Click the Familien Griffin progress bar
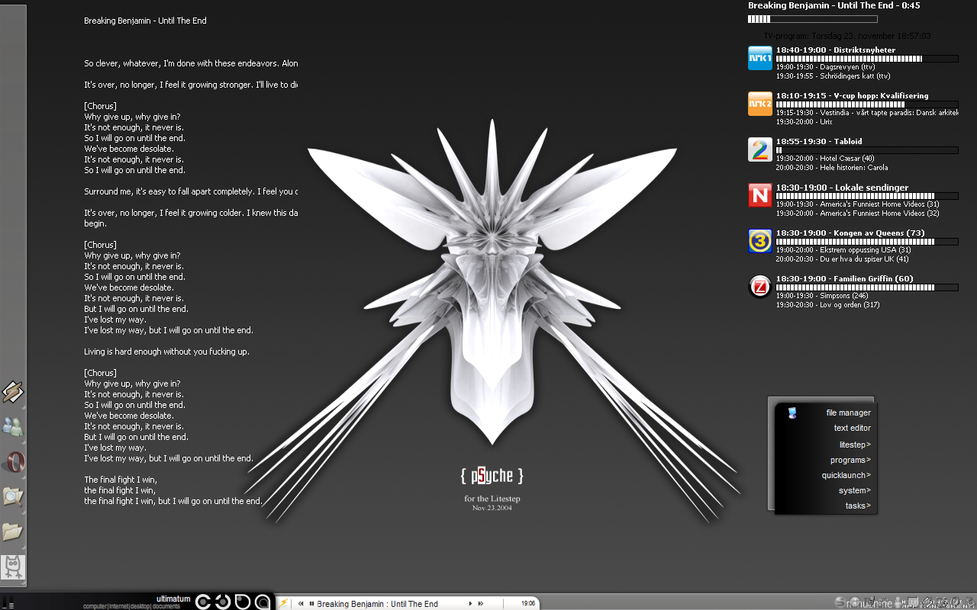Image resolution: width=977 pixels, height=610 pixels. pyautogui.click(x=867, y=287)
